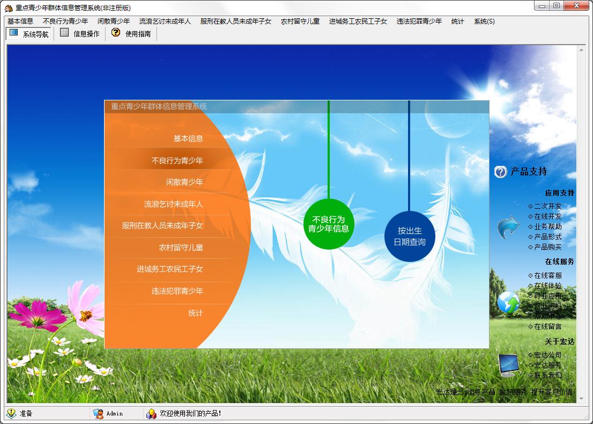The width and height of the screenshot is (593, 424).
Task: Click the 产品支持 question mark icon
Action: 501,171
